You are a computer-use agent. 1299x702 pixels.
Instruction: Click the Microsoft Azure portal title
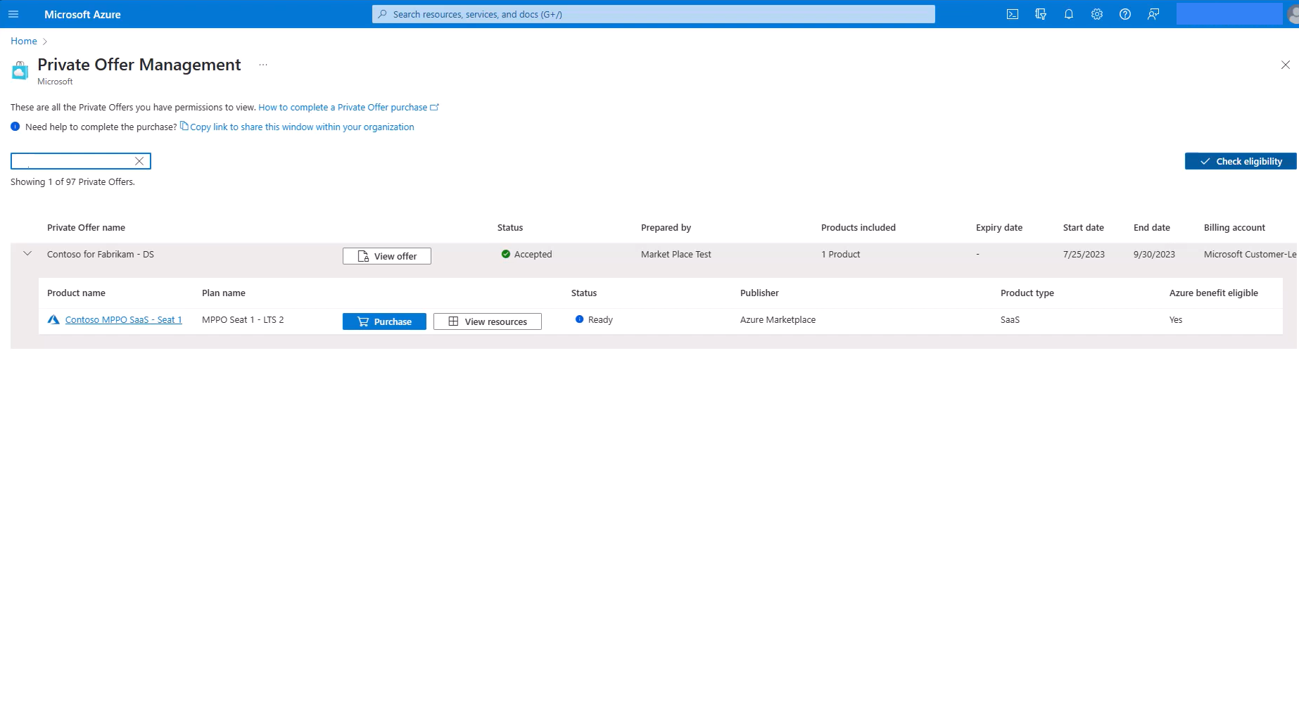tap(82, 14)
